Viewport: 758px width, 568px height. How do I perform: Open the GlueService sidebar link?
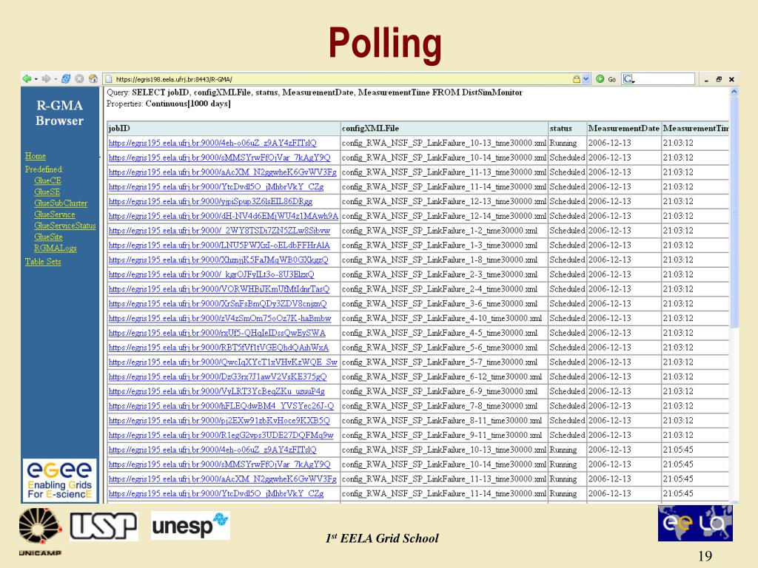[x=54, y=214]
